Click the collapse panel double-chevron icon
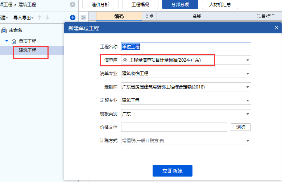The height and width of the screenshot is (182, 282). click(x=72, y=4)
